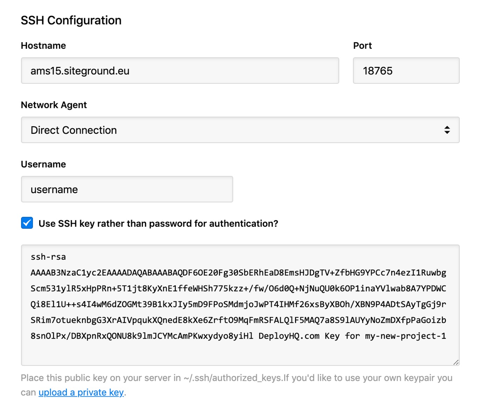This screenshot has width=490, height=410.
Task: Click the DeployHQ.com text in the key
Action: click(x=289, y=336)
